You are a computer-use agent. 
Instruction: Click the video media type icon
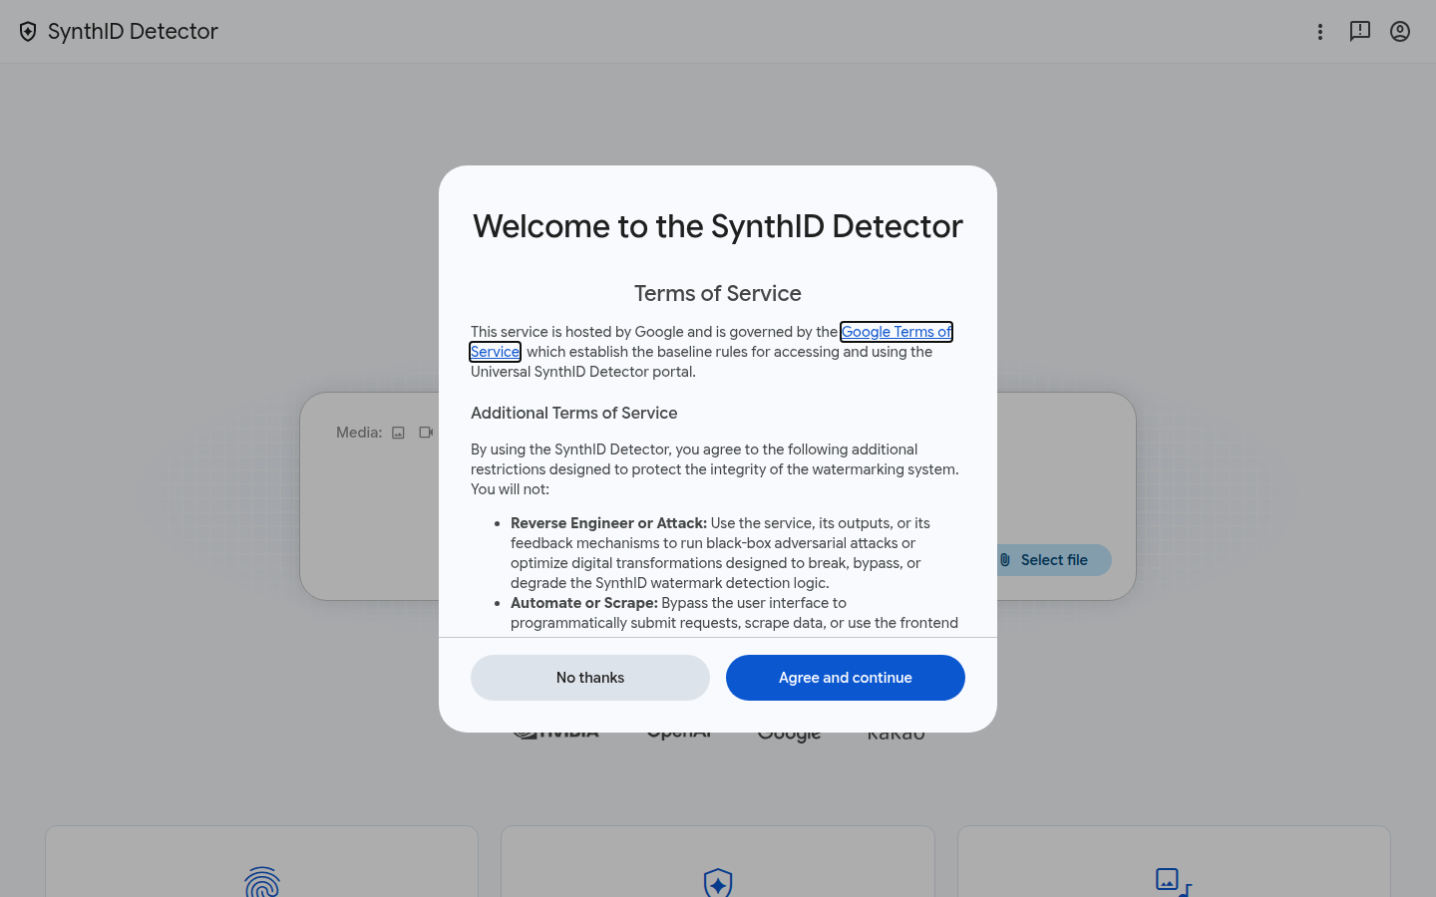pos(426,433)
